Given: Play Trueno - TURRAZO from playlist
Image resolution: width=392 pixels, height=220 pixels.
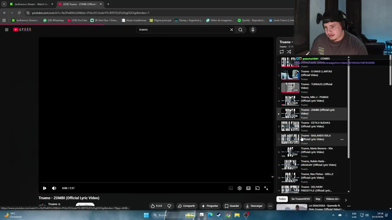Looking at the screenshot, I should 312,88.
